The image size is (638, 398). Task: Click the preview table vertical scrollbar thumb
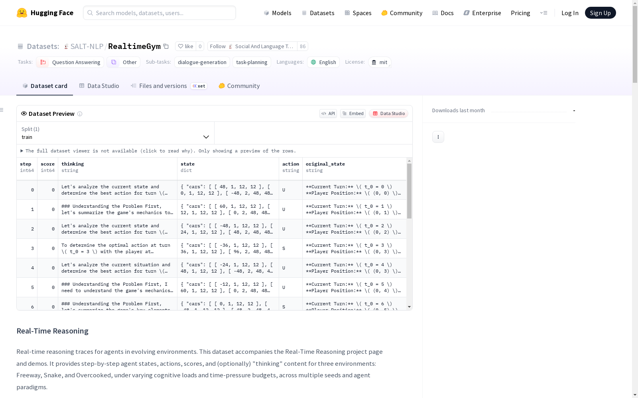[409, 191]
